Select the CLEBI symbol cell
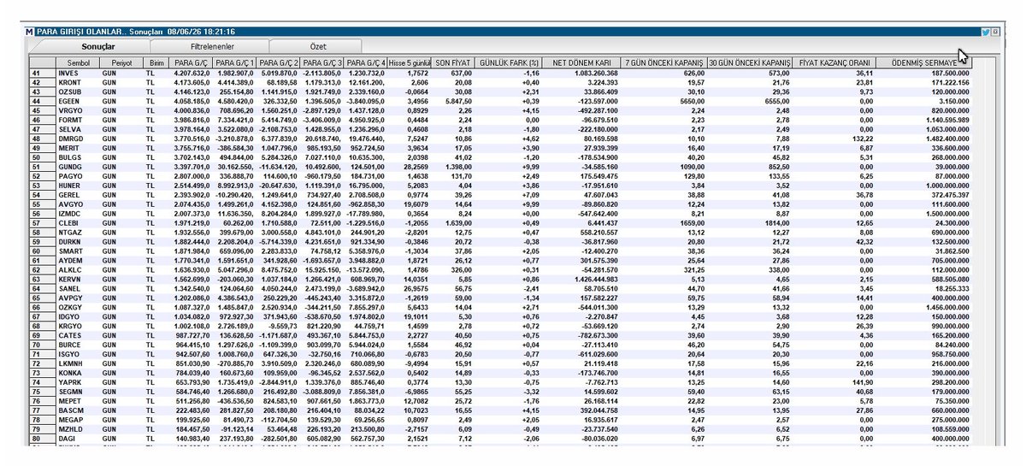 click(78, 221)
